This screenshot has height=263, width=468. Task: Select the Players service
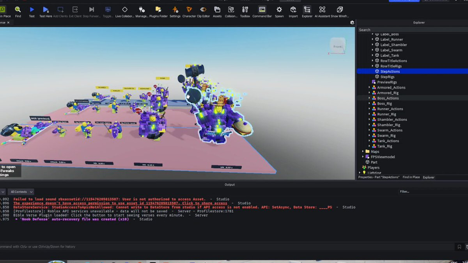(x=373, y=168)
